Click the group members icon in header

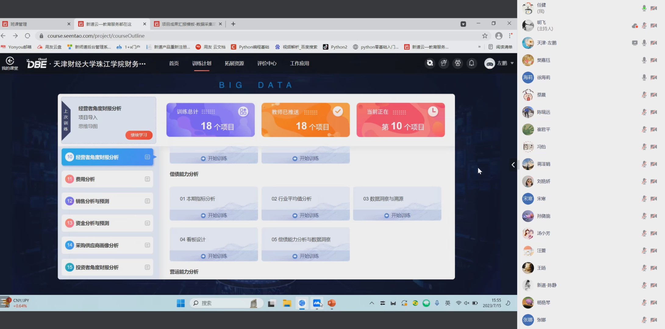pyautogui.click(x=458, y=63)
